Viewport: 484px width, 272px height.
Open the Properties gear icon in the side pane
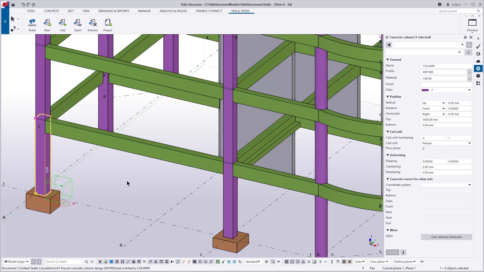coord(478,68)
